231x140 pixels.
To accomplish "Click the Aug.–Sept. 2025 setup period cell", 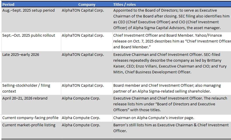I will tap(31, 20).
